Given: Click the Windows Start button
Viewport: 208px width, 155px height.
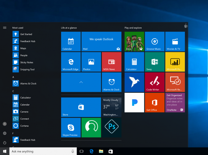Looking at the screenshot, I should tap(5, 151).
